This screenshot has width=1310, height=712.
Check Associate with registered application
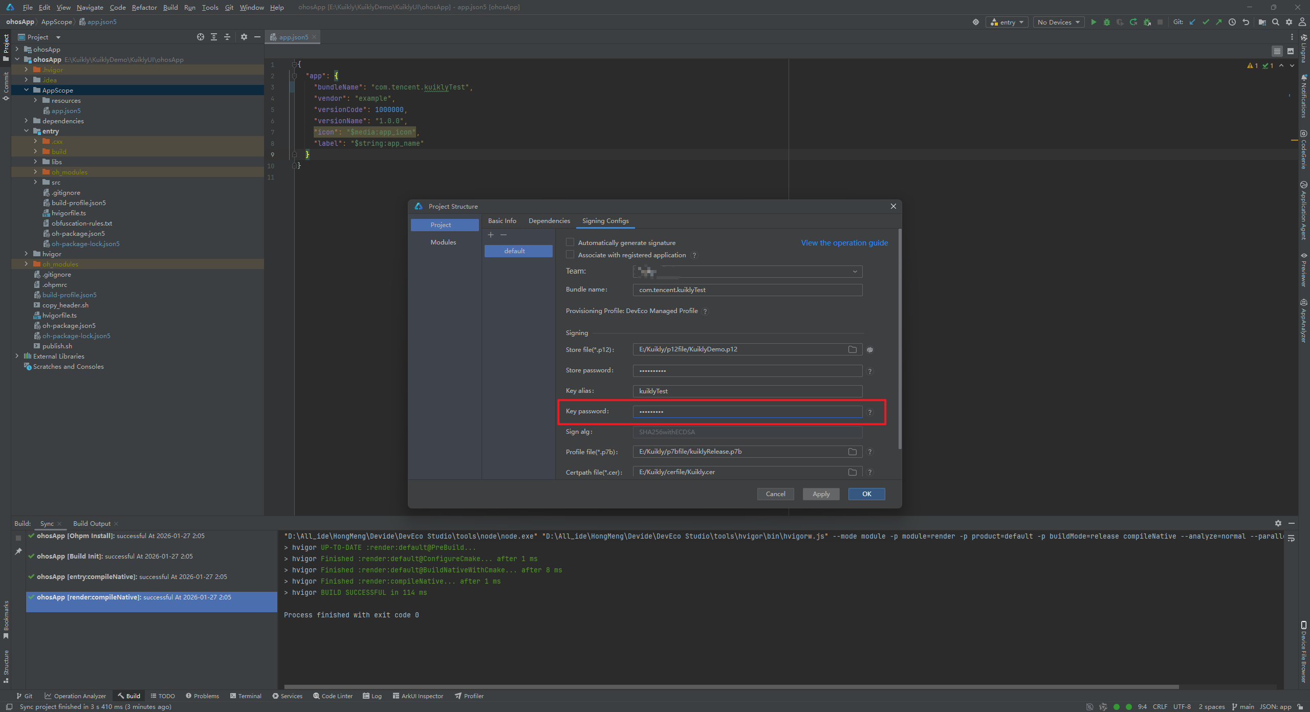click(x=570, y=255)
